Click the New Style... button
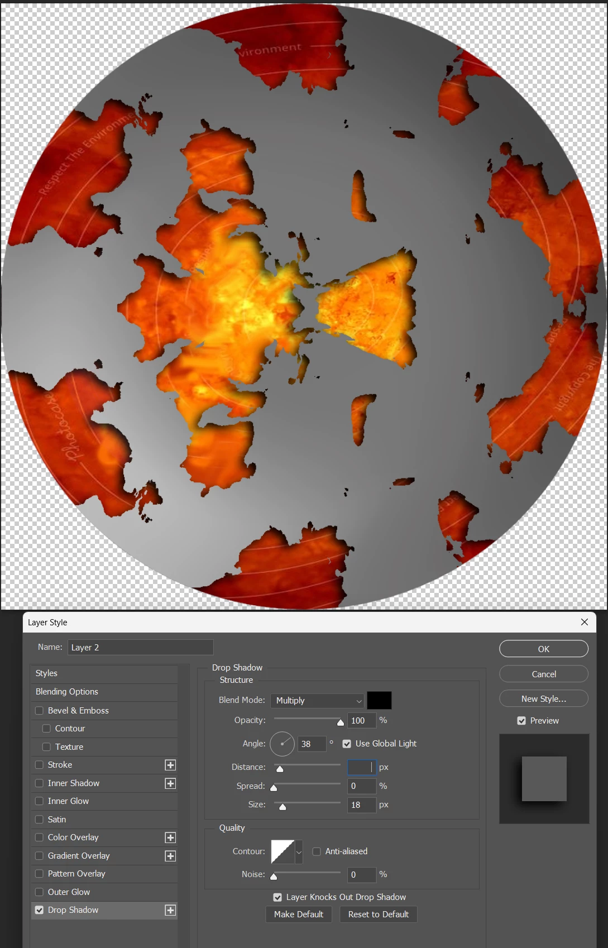 click(544, 698)
